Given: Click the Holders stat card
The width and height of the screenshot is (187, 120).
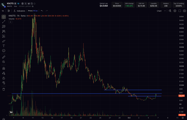Looking at the screenshot, I should point(166,5).
